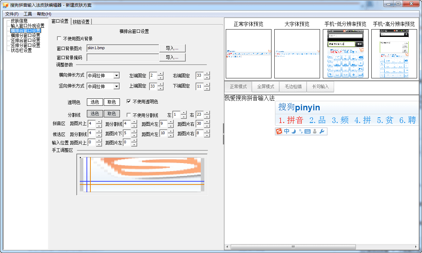Open the 横向伸长方式 dropdown

tap(117, 76)
